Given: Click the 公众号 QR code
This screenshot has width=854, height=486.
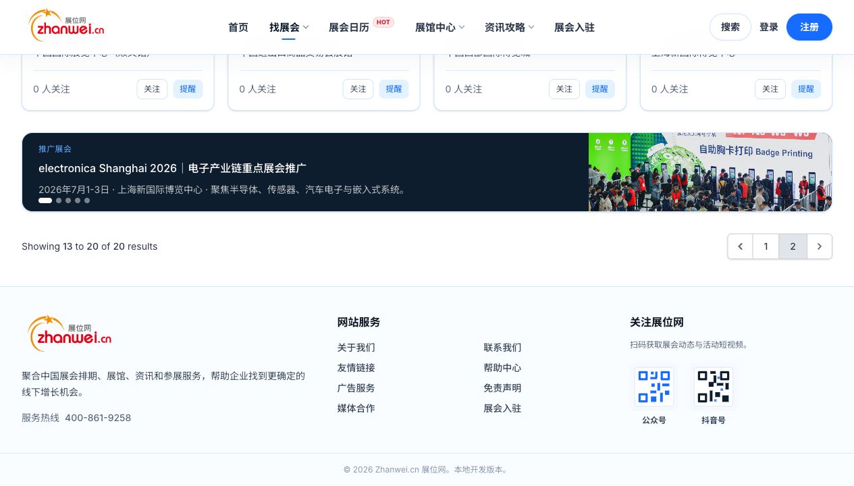Looking at the screenshot, I should [x=654, y=387].
